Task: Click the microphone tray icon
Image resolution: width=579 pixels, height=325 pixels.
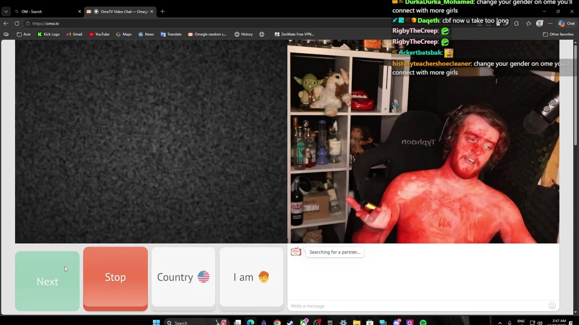Action: pyautogui.click(x=509, y=323)
